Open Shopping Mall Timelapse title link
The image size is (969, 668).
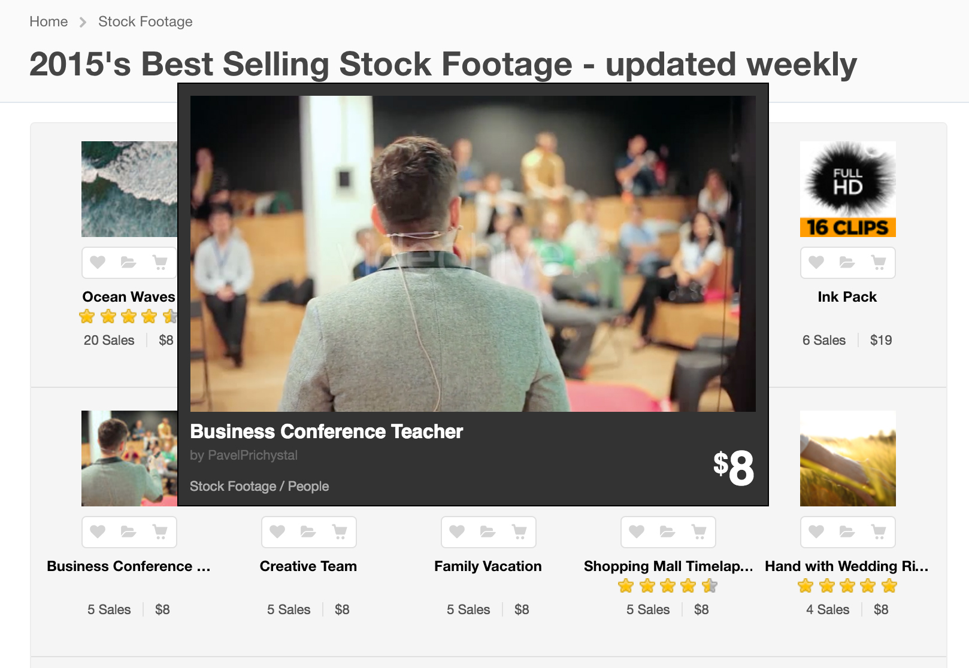(668, 566)
